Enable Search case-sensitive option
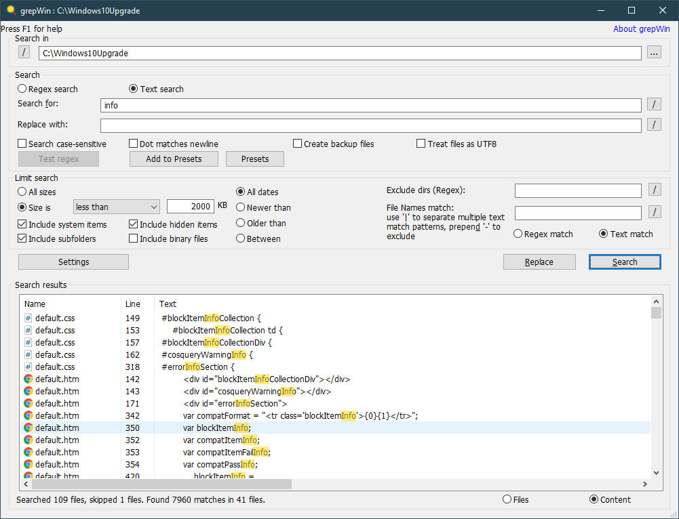 62,144
